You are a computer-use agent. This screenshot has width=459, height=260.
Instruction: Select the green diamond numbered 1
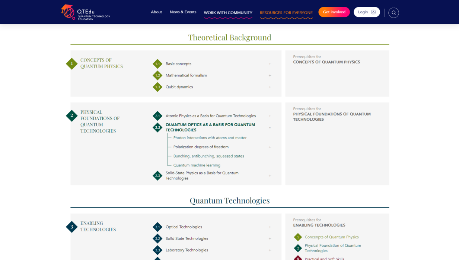pyautogui.click(x=72, y=64)
